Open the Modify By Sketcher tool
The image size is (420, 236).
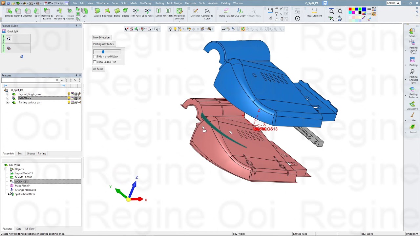click(179, 14)
